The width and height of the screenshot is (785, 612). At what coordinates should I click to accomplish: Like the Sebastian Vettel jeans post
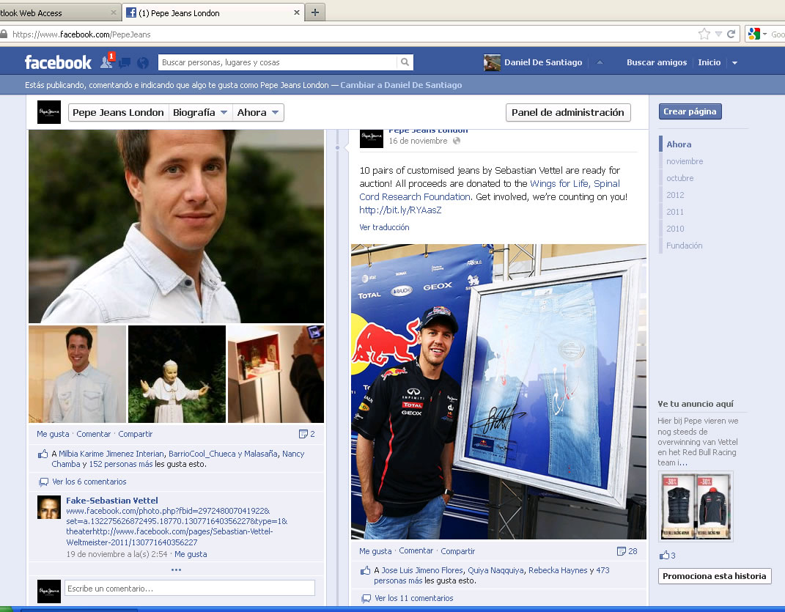(x=375, y=551)
